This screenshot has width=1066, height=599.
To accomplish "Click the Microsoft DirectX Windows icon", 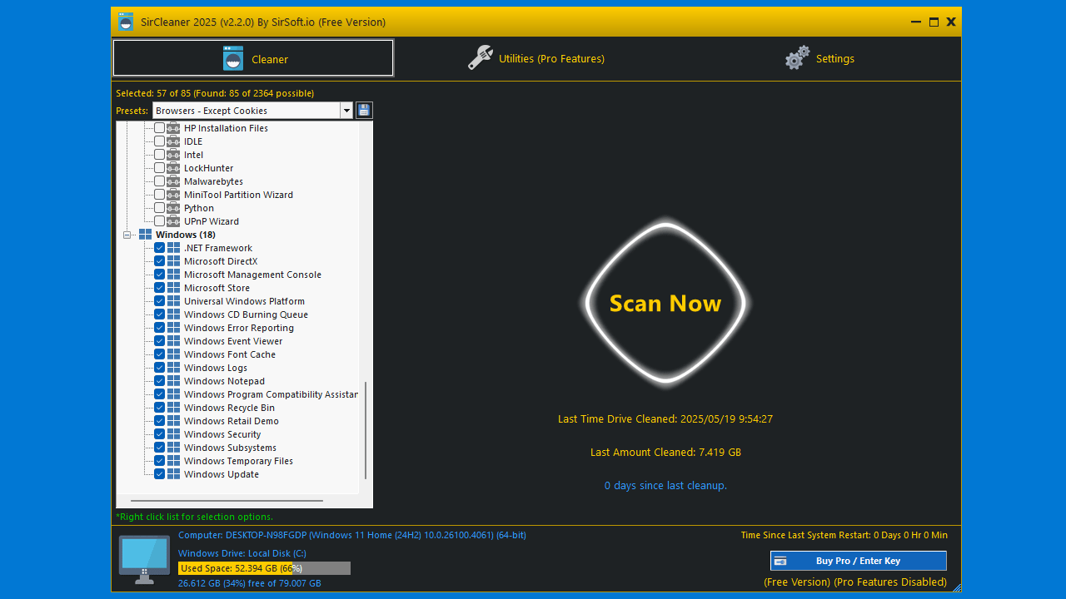I will (173, 261).
